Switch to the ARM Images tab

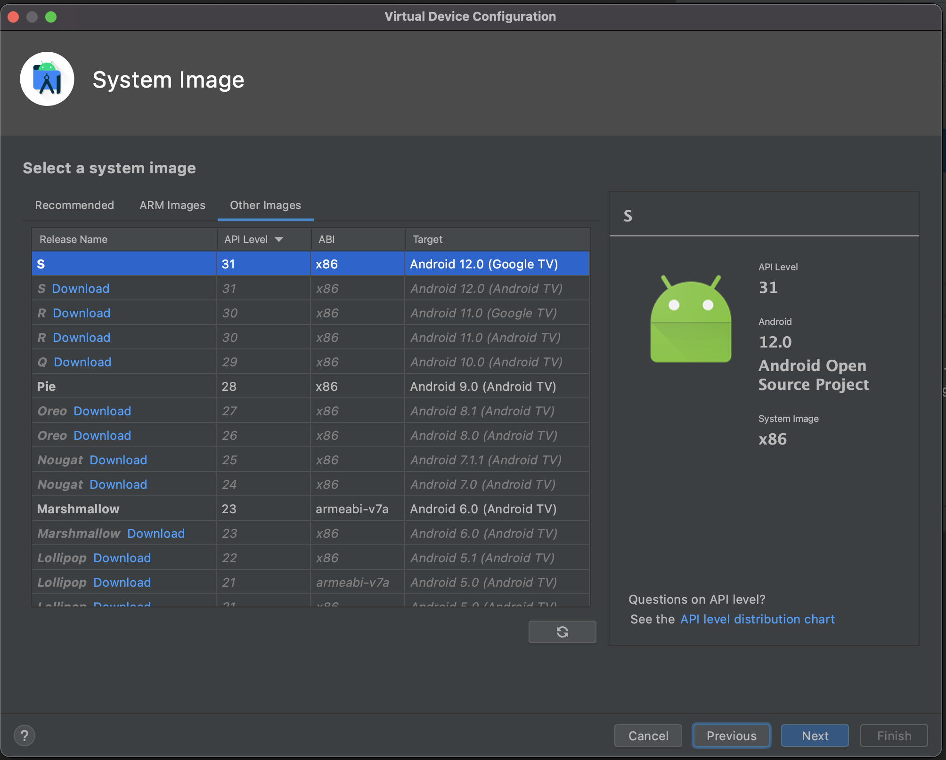click(x=172, y=205)
